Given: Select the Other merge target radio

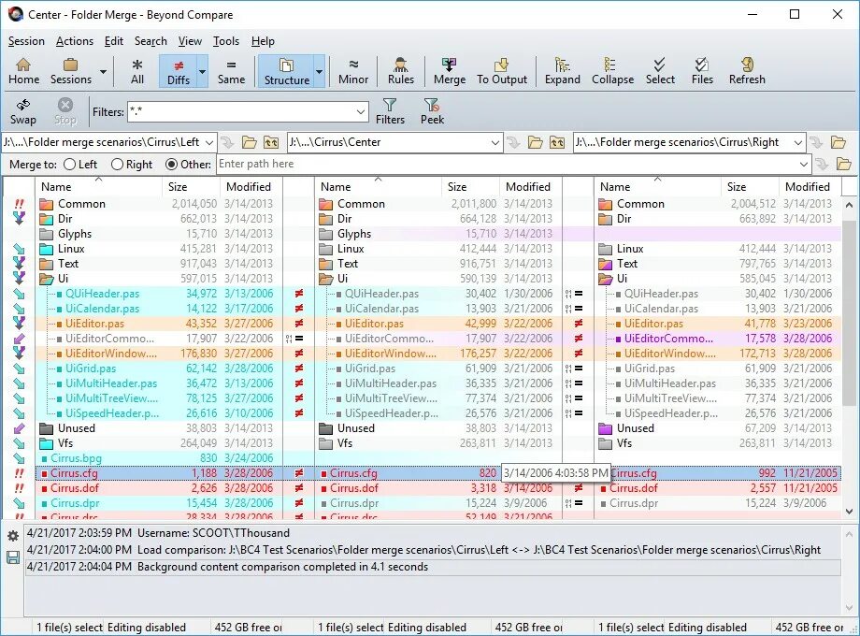Looking at the screenshot, I should point(188,164).
